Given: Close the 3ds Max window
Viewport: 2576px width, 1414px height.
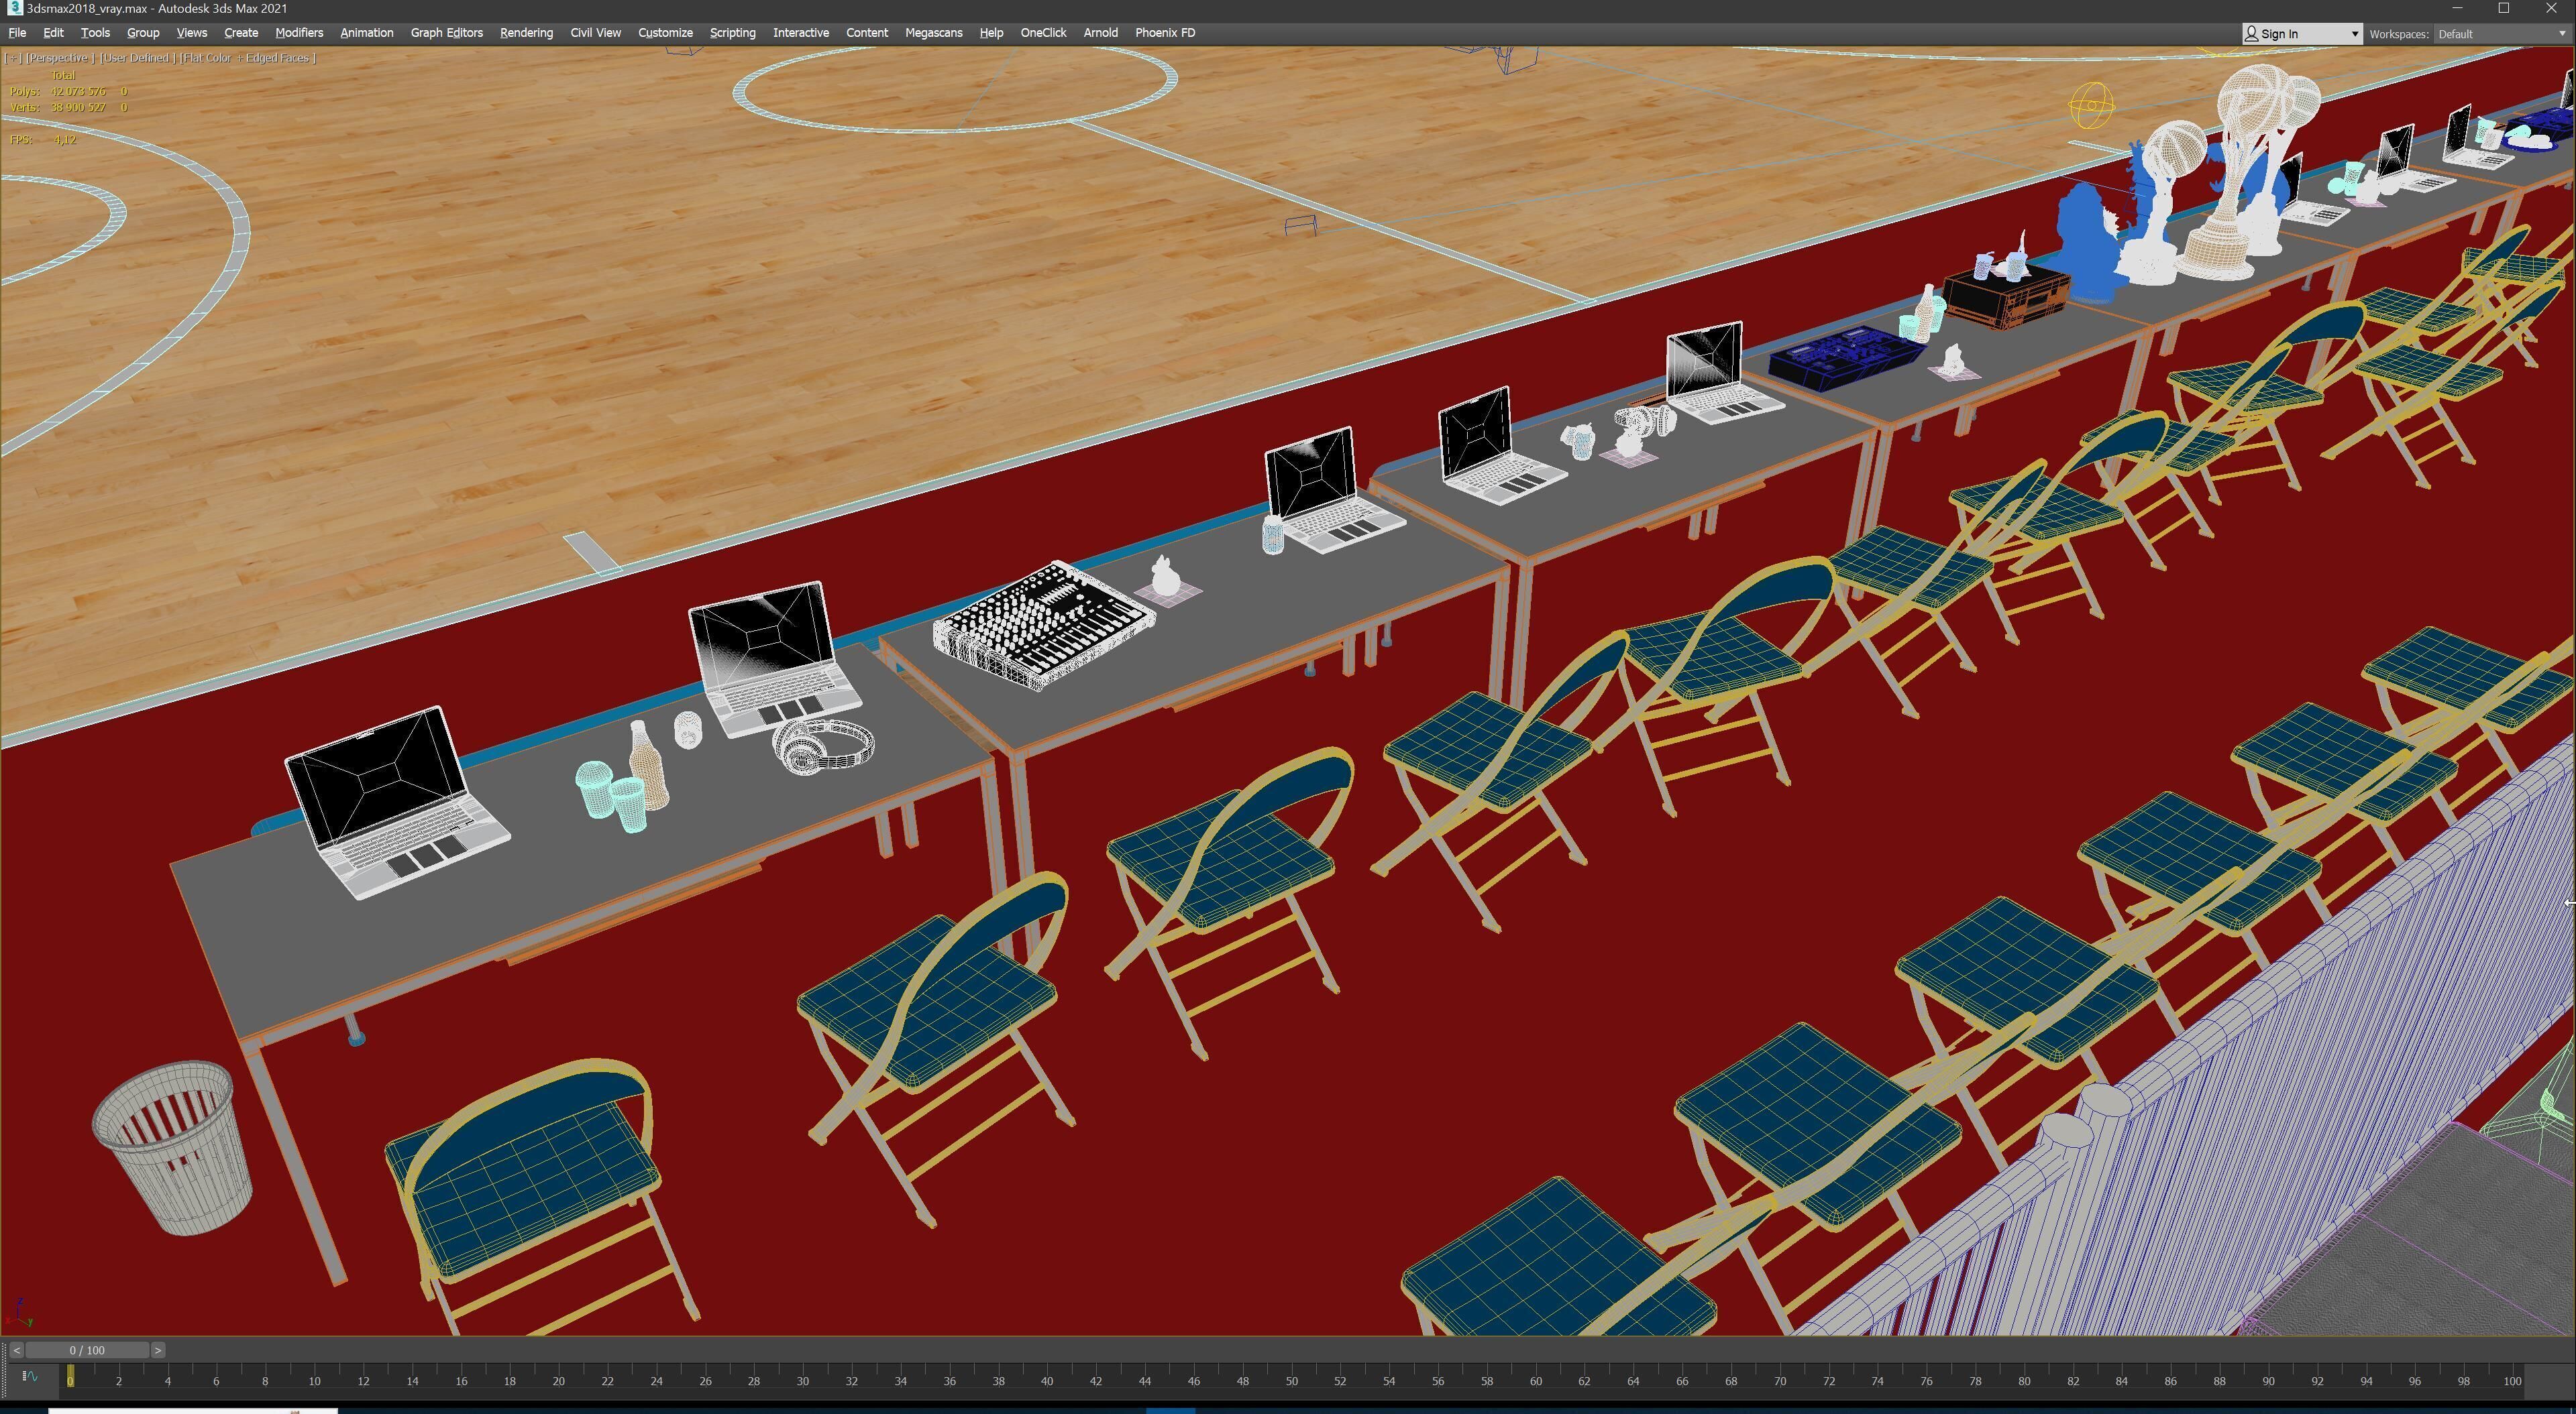Looking at the screenshot, I should [2551, 8].
